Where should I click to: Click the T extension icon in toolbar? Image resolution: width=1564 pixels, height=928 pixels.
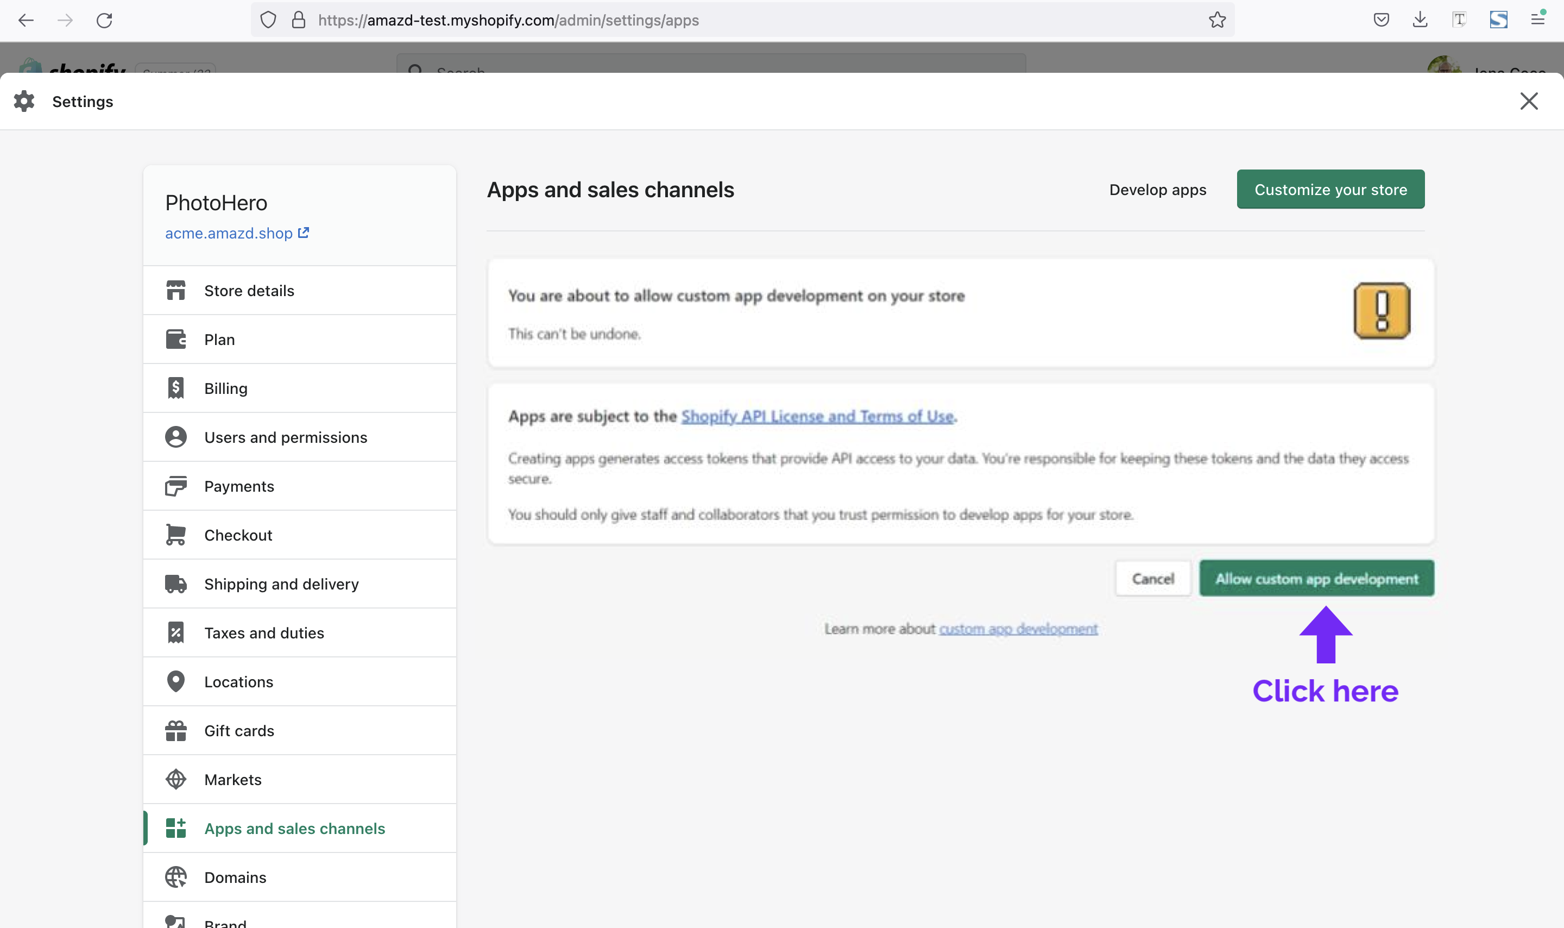pyautogui.click(x=1459, y=20)
